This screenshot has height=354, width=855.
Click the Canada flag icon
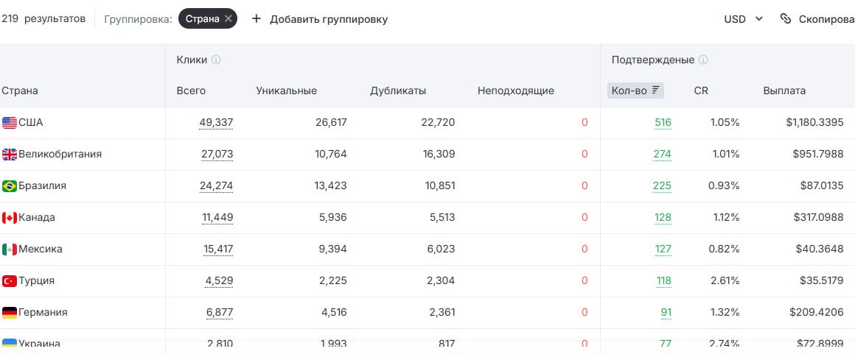click(x=10, y=218)
